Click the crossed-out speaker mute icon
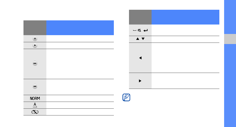 tap(139, 30)
